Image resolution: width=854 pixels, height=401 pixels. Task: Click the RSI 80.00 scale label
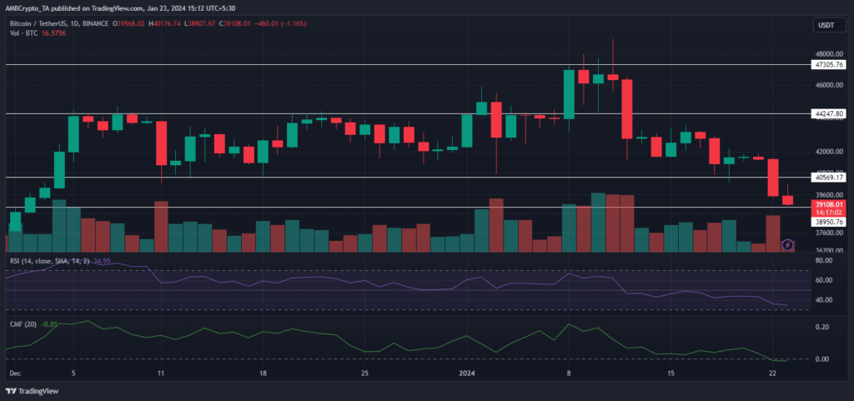(x=826, y=283)
